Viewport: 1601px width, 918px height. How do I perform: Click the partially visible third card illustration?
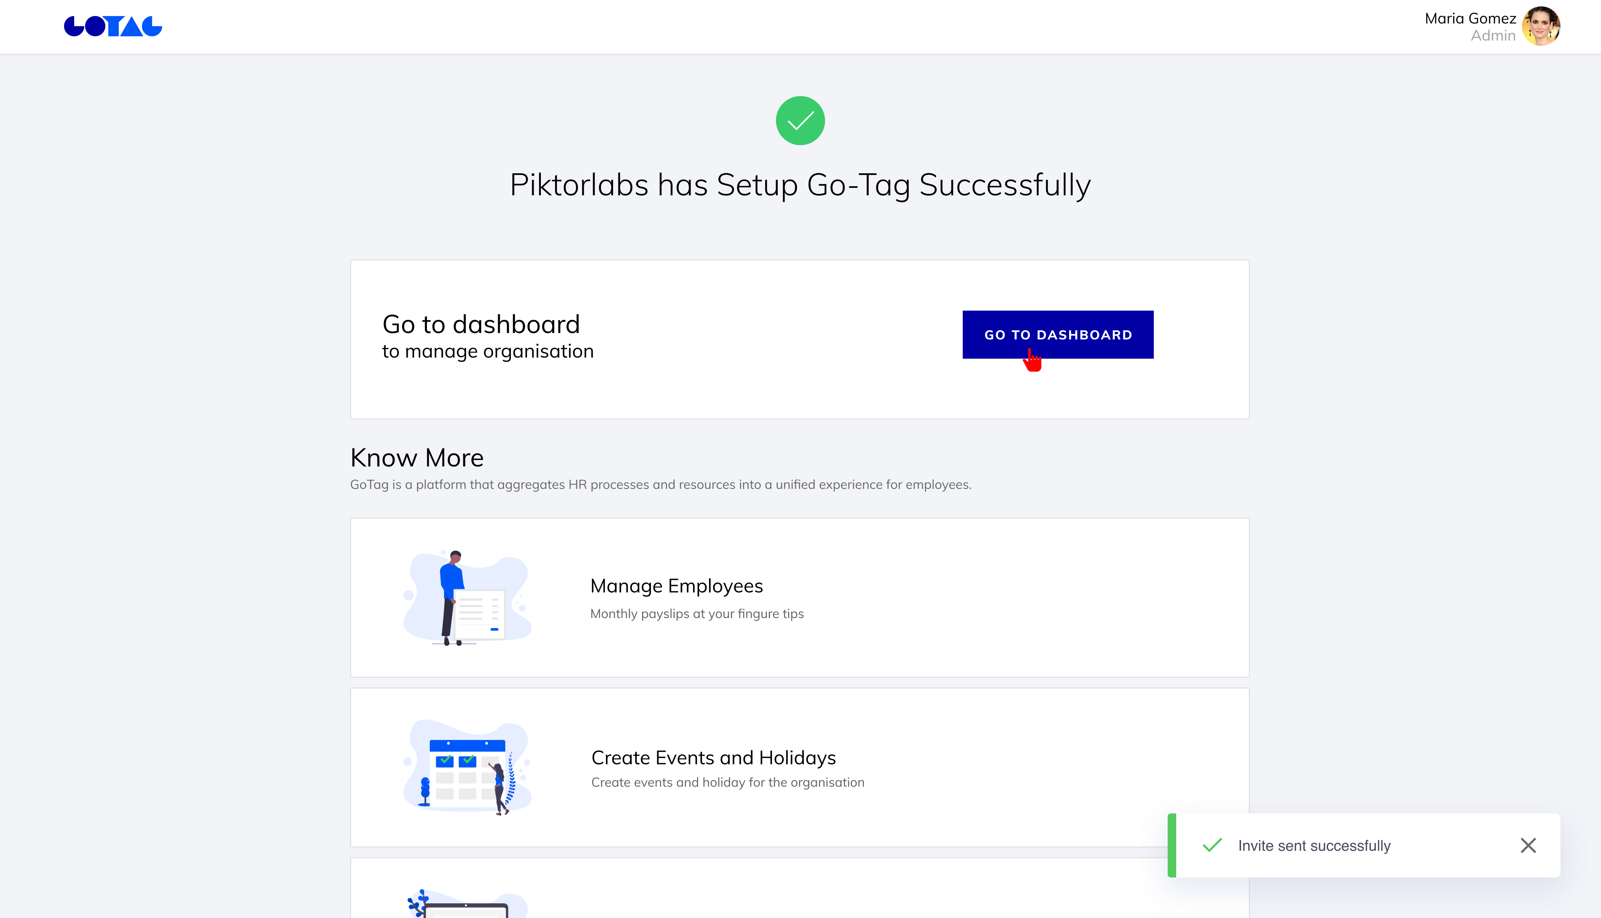[467, 903]
